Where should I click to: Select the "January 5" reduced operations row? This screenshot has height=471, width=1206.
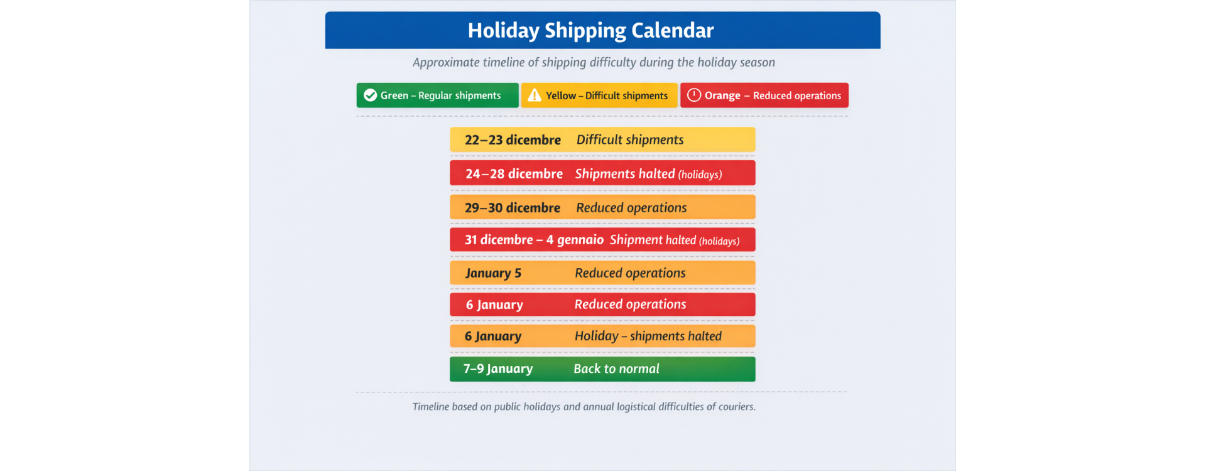click(x=602, y=273)
